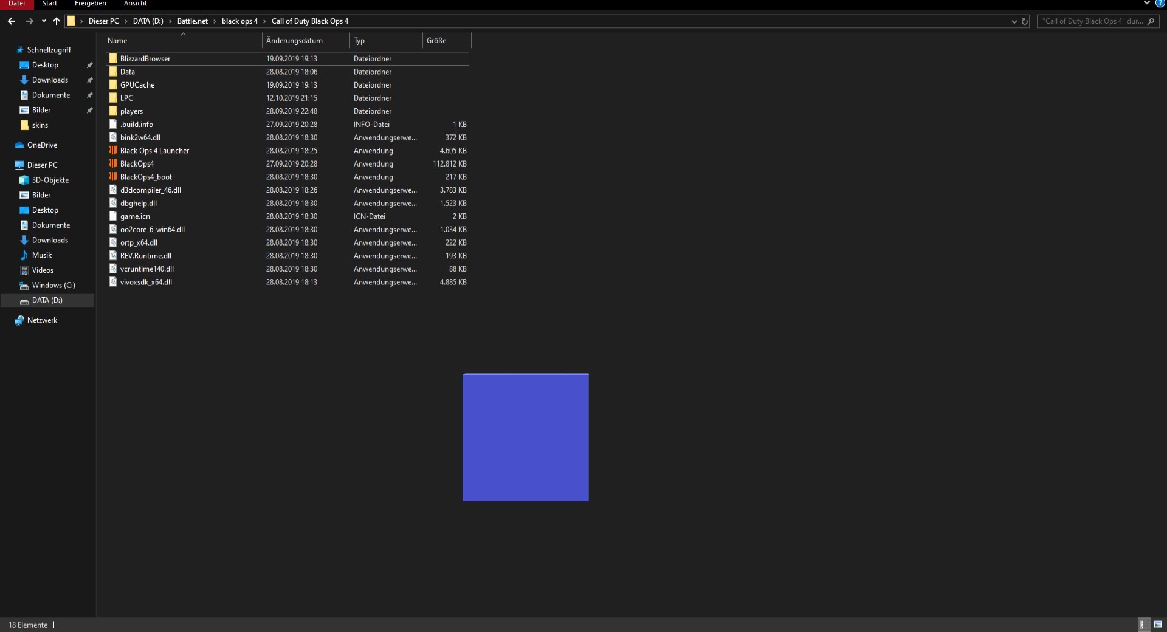The image size is (1167, 632).
Task: Open 3D-Objekte in navigation pane
Action: point(50,180)
